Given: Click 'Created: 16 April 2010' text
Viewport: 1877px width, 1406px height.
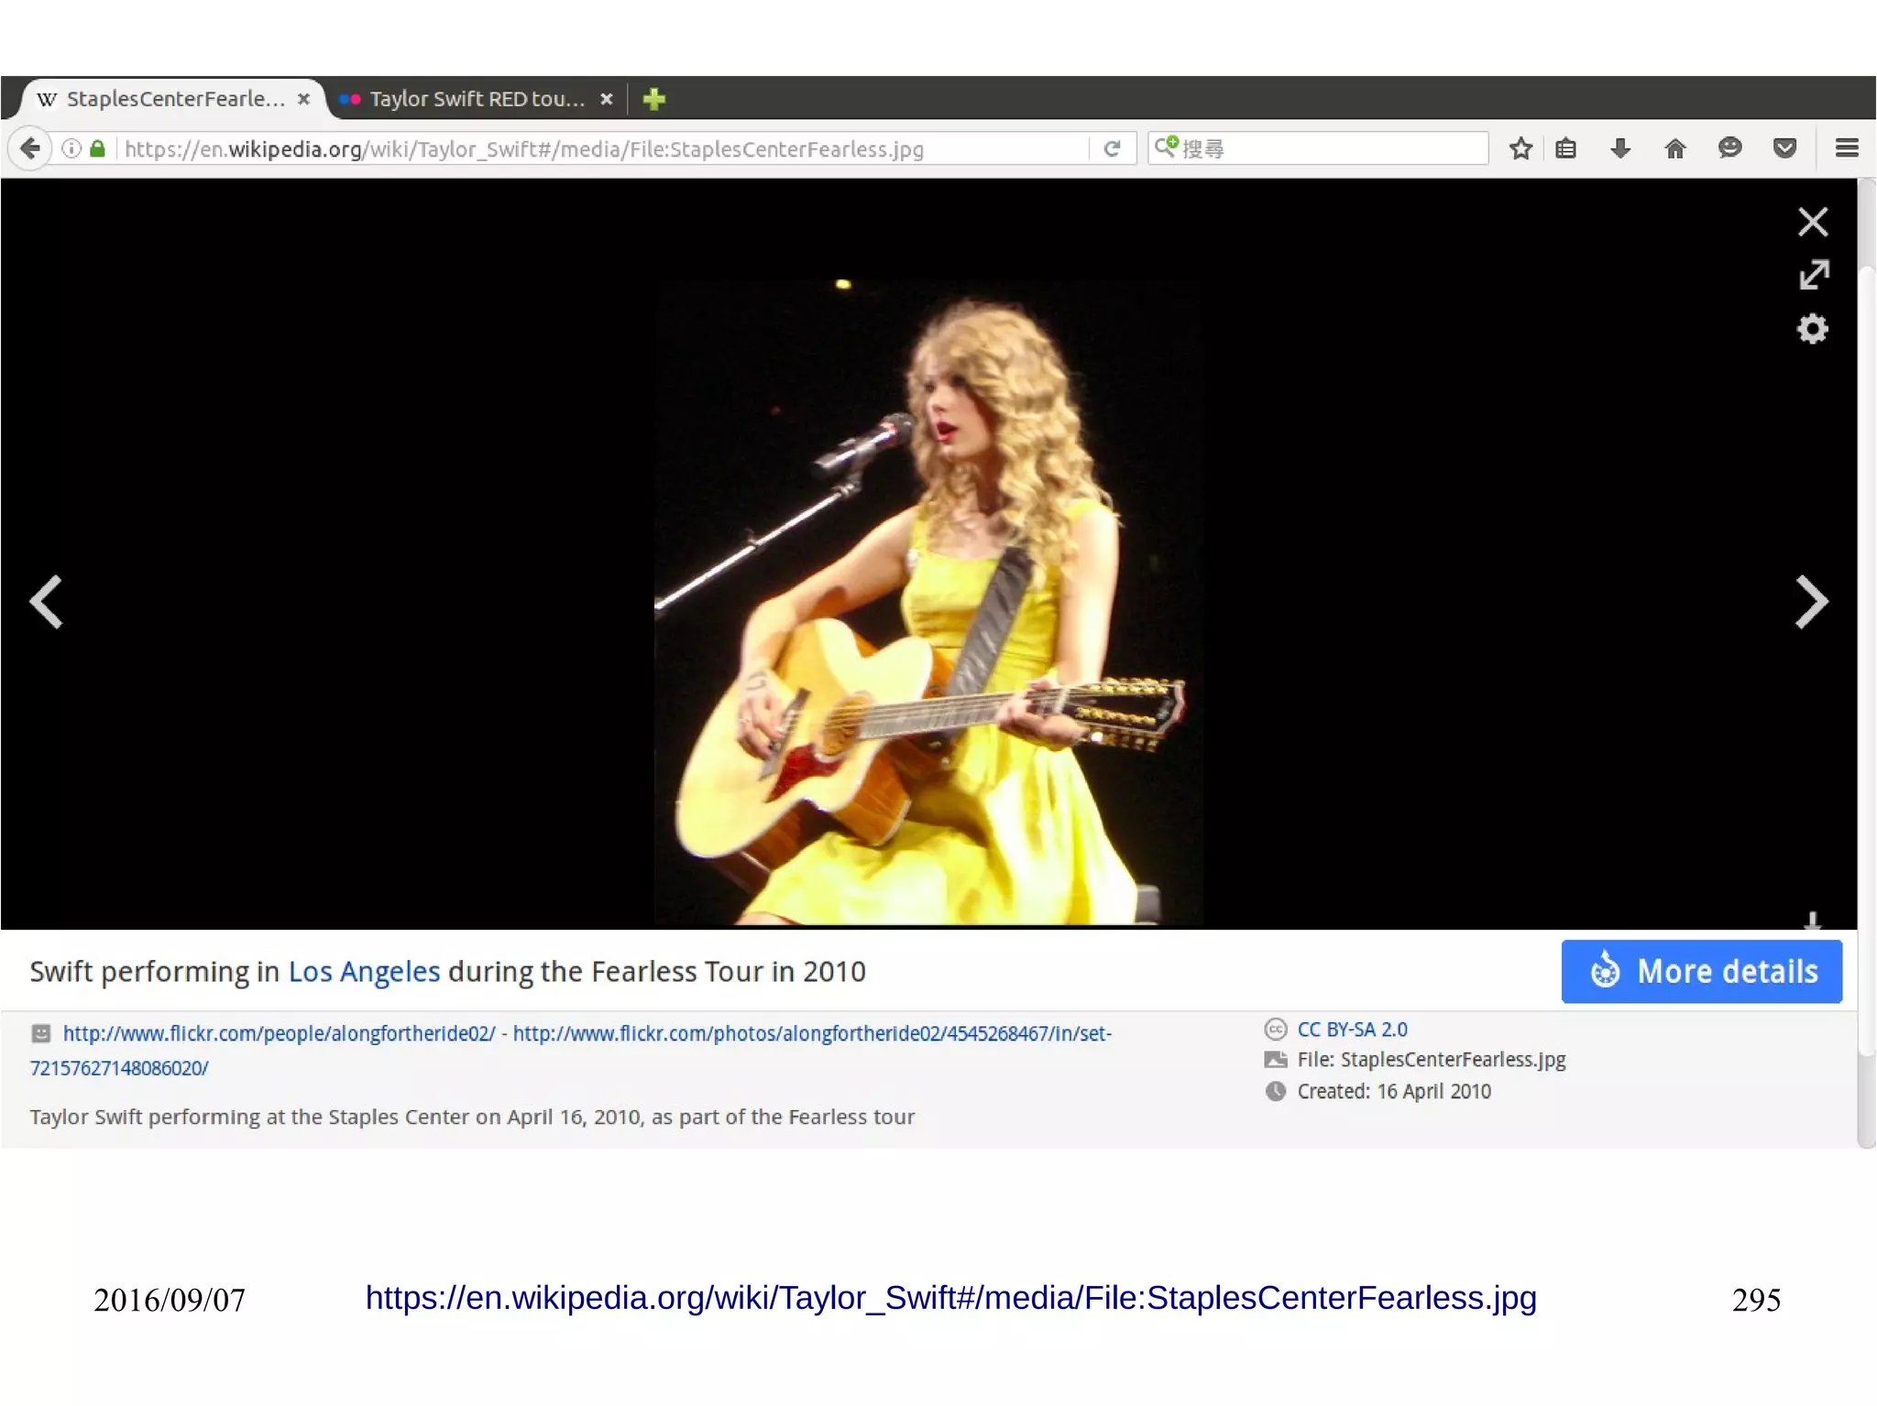Looking at the screenshot, I should point(1394,1091).
